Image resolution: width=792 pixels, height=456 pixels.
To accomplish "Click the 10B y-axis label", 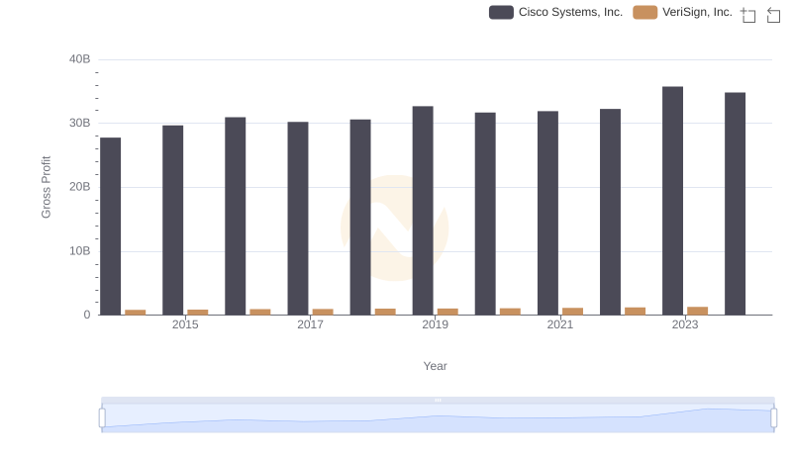I will [80, 251].
